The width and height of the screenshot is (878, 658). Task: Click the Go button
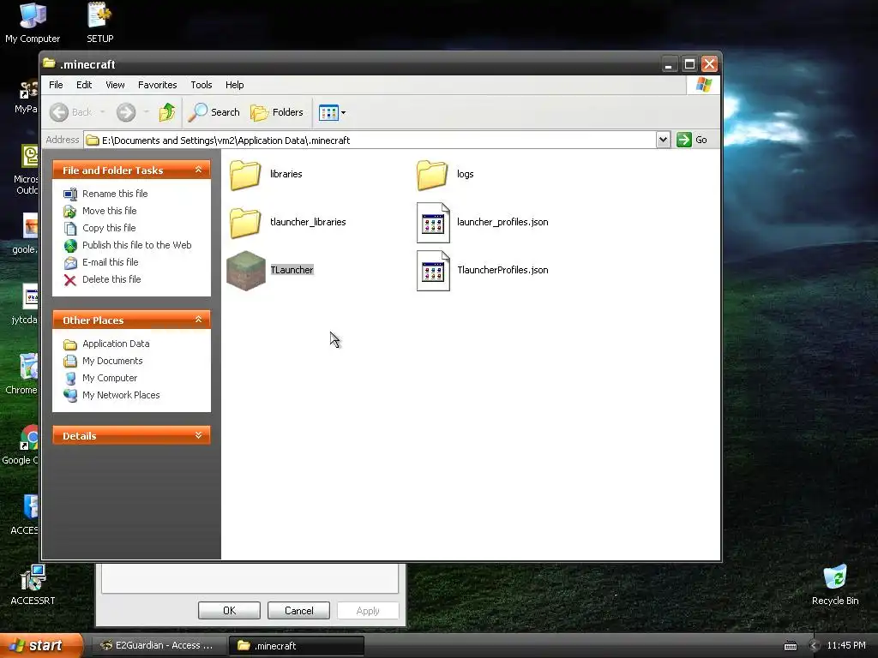tap(692, 140)
